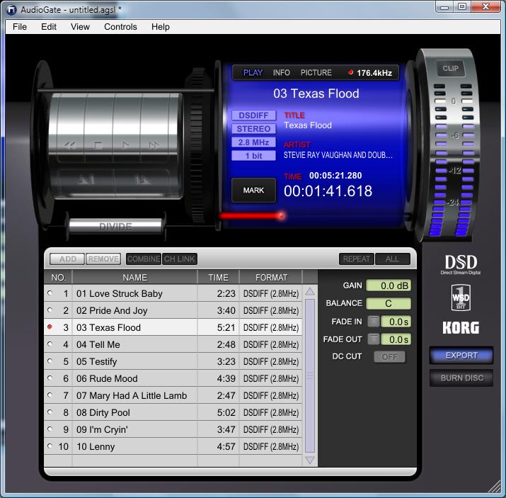Toggle the CH LINK button
Viewport: 506px width, 498px height.
click(180, 259)
